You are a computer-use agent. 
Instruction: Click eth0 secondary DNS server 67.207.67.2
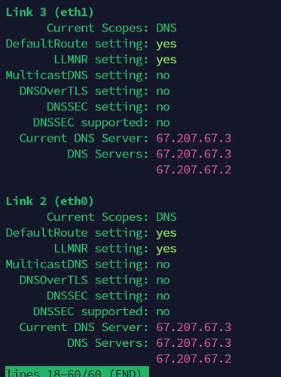pyautogui.click(x=194, y=359)
